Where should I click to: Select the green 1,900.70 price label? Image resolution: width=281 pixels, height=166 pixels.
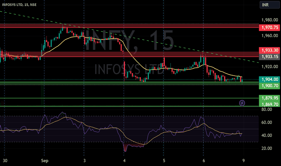click(269, 86)
